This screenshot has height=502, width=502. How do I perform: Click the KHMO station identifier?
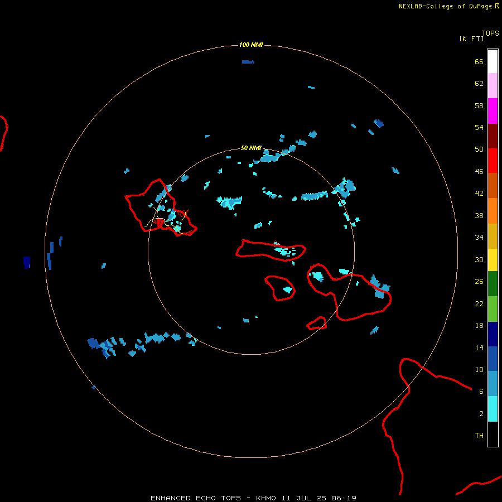[266, 498]
